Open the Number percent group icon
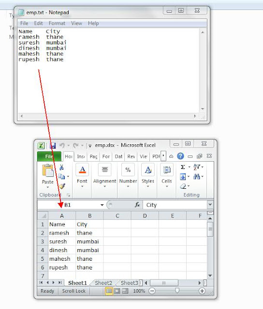 [x=128, y=169]
